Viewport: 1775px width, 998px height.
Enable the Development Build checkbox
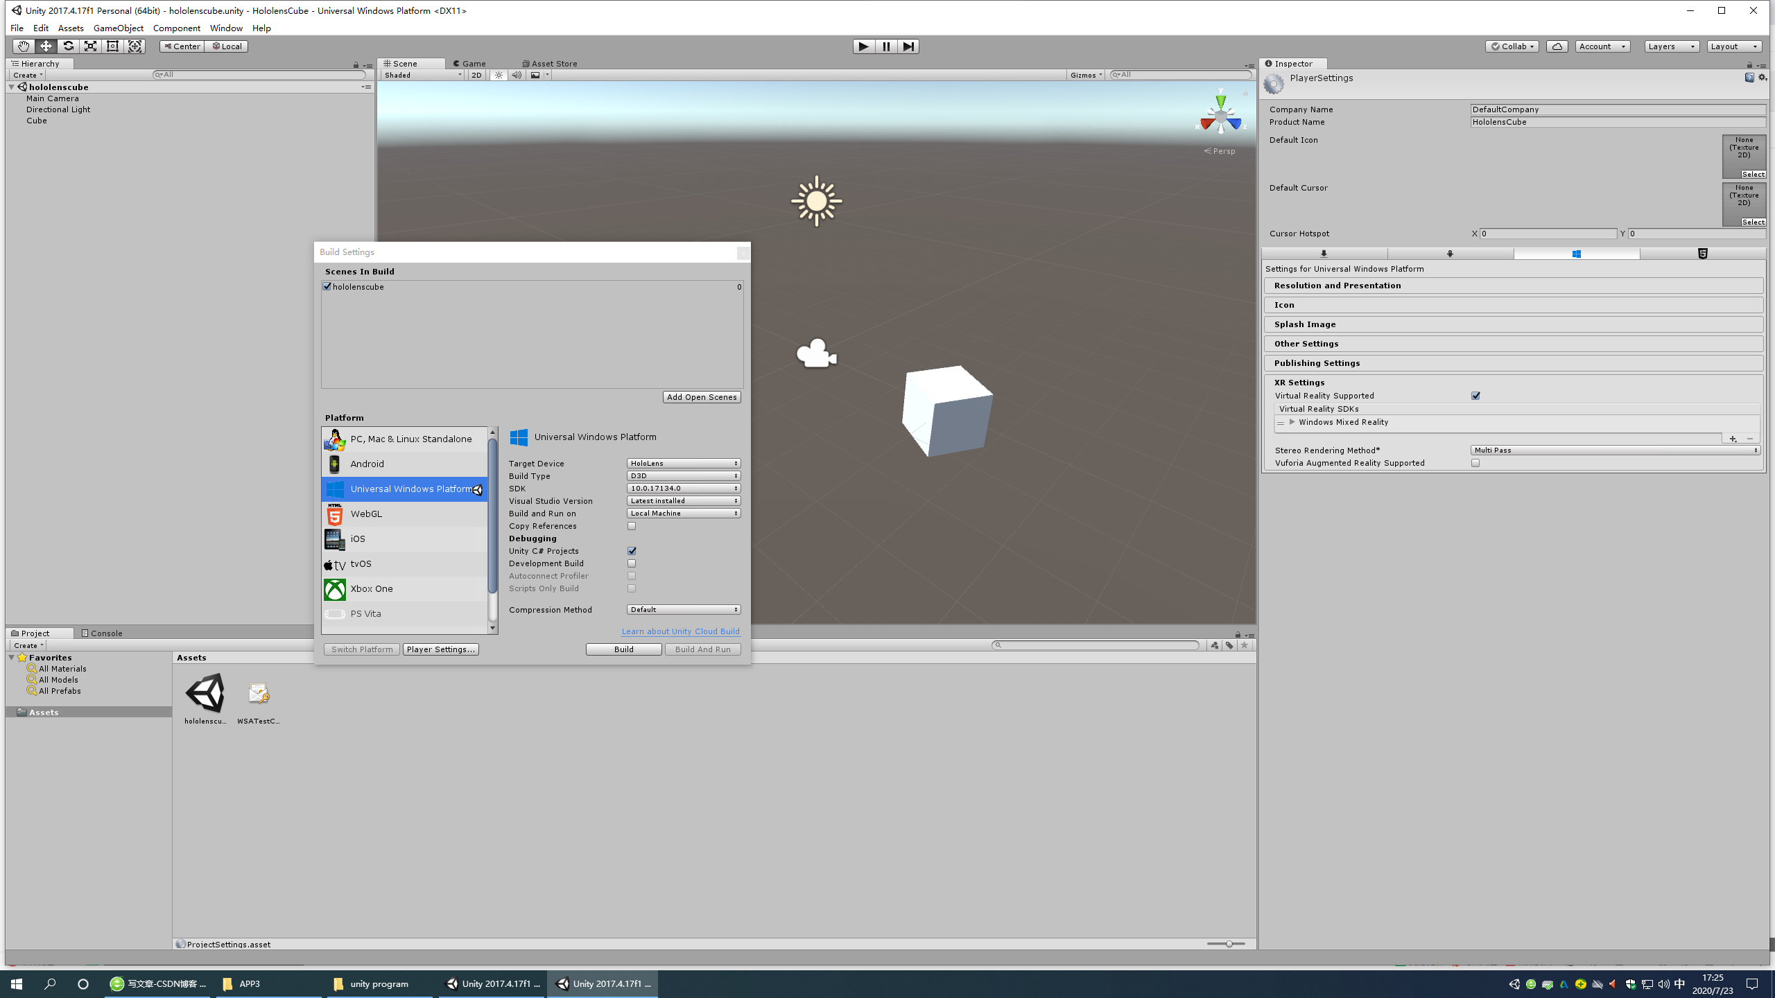tap(632, 563)
